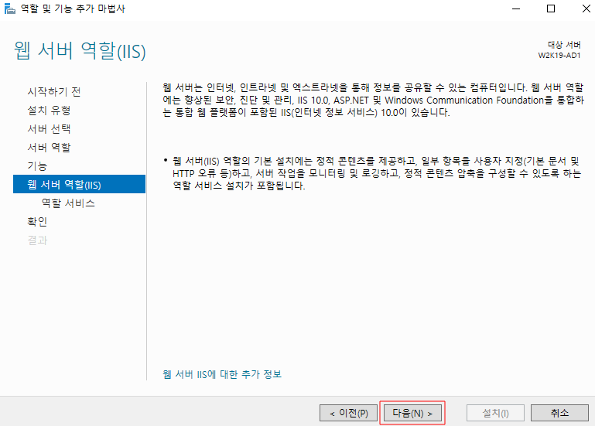Click the server name W2K19-AD1
Screen dimensions: 595x426
(559, 56)
